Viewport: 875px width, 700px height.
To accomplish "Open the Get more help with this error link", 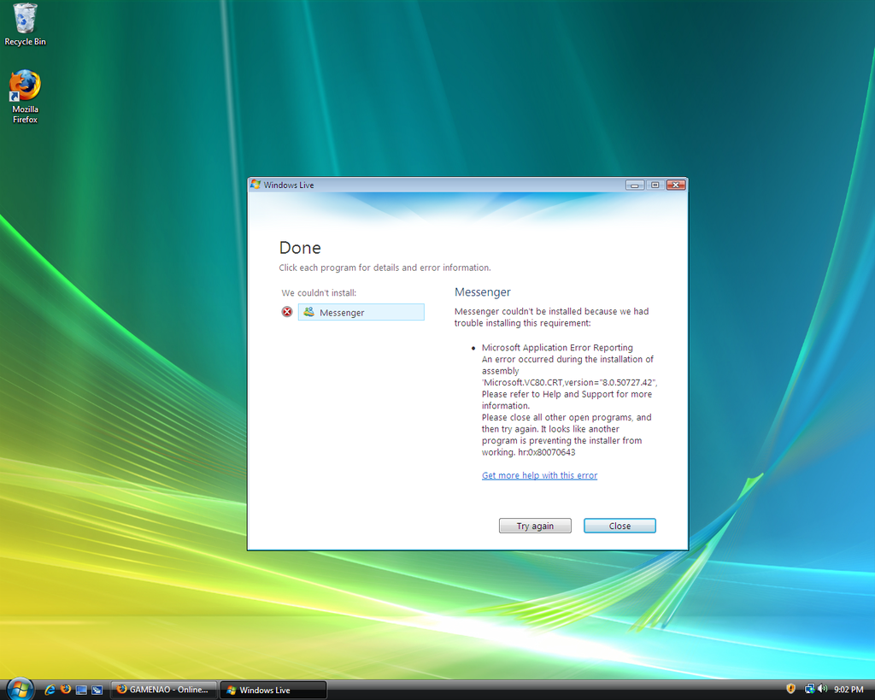I will [x=540, y=475].
